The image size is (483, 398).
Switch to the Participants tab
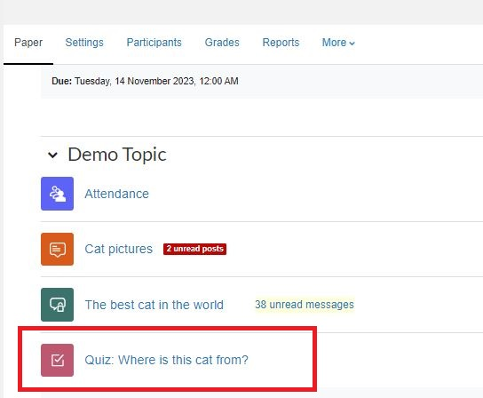[x=154, y=43]
